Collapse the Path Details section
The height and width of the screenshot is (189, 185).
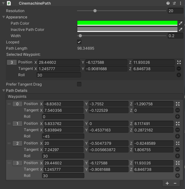click(x=4, y=90)
